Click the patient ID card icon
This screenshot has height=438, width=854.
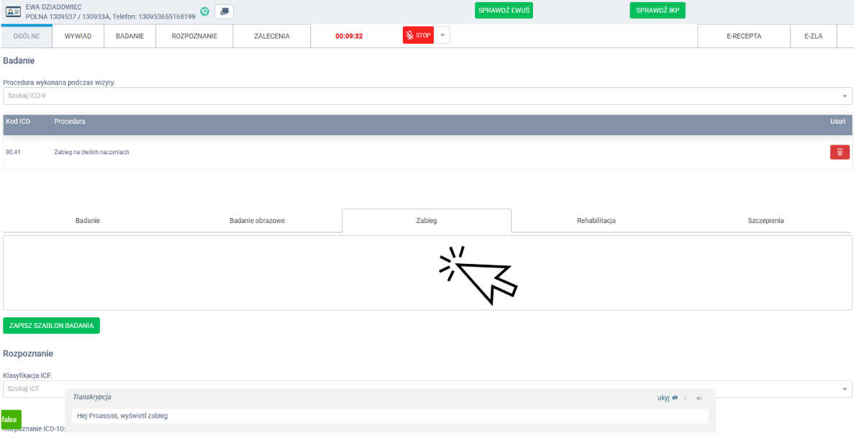pyautogui.click(x=14, y=12)
